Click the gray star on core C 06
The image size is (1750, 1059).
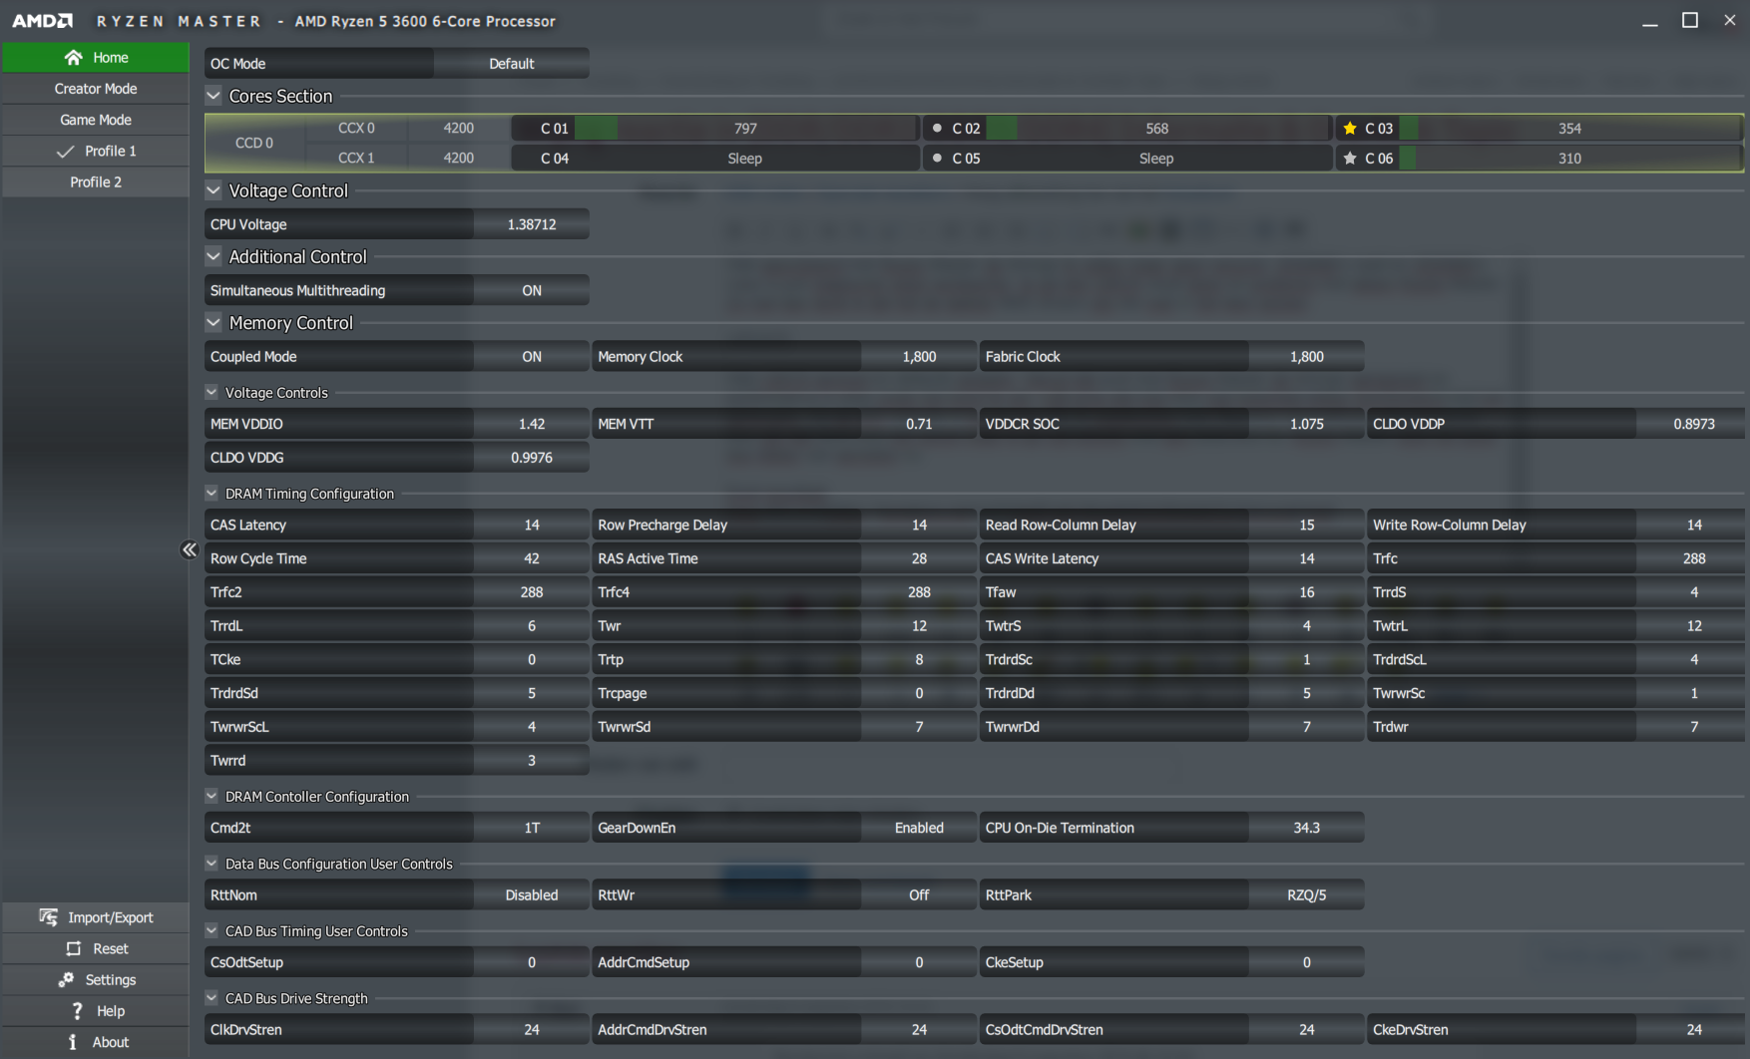pyautogui.click(x=1350, y=159)
